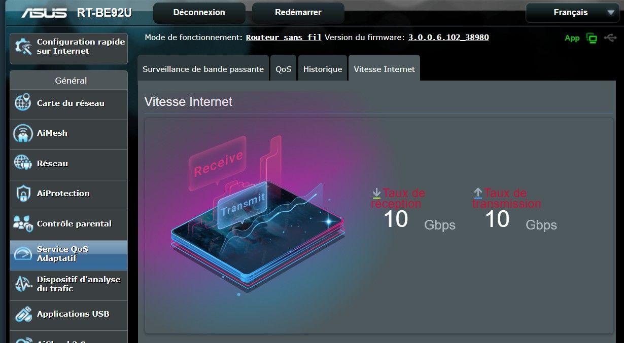Click the network clients status icon
Screen dimensions: 624x343
(592, 38)
